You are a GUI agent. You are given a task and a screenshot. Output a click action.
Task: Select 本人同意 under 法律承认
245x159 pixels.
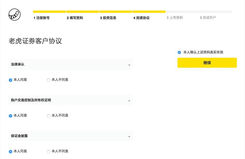coord(11,80)
